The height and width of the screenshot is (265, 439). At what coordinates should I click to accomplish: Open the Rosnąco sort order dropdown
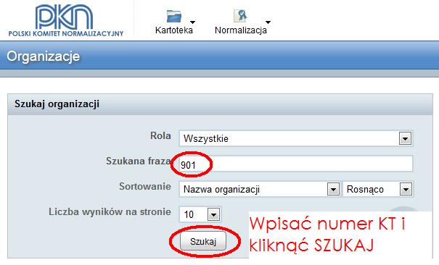378,189
